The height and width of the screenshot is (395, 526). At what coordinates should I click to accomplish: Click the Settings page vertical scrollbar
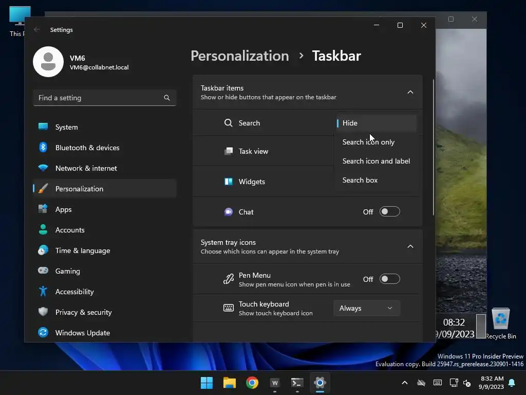click(434, 148)
